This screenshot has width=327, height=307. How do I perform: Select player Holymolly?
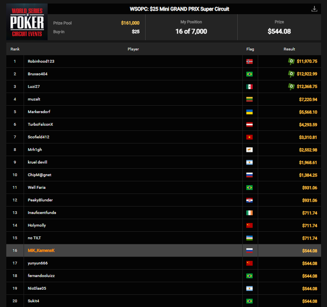pyautogui.click(x=37, y=225)
